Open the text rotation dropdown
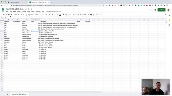 84,15
